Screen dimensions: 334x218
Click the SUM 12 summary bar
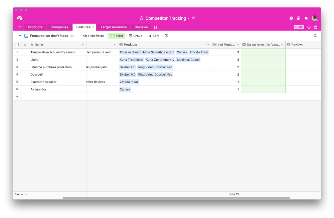pyautogui.click(x=234, y=194)
